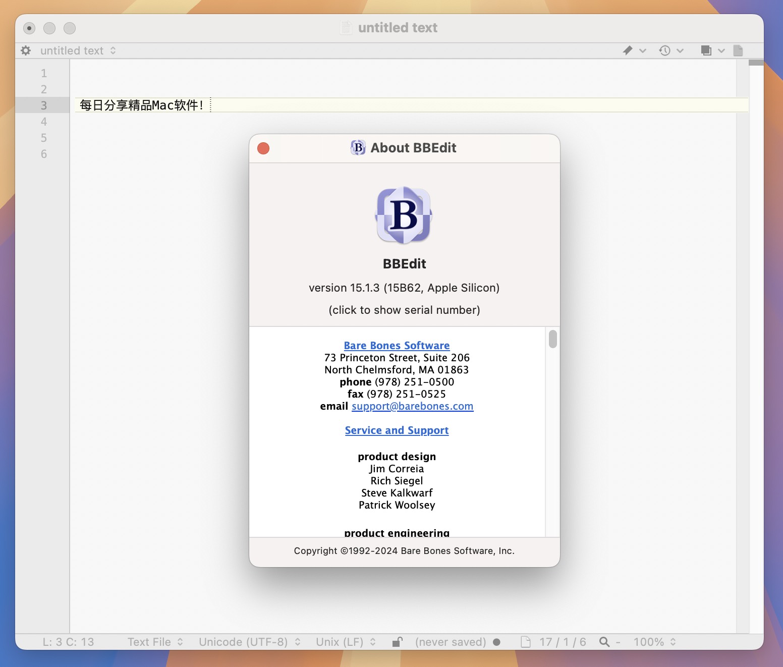The width and height of the screenshot is (783, 667).
Task: Close the About BBEdit dialog
Action: pyautogui.click(x=263, y=148)
